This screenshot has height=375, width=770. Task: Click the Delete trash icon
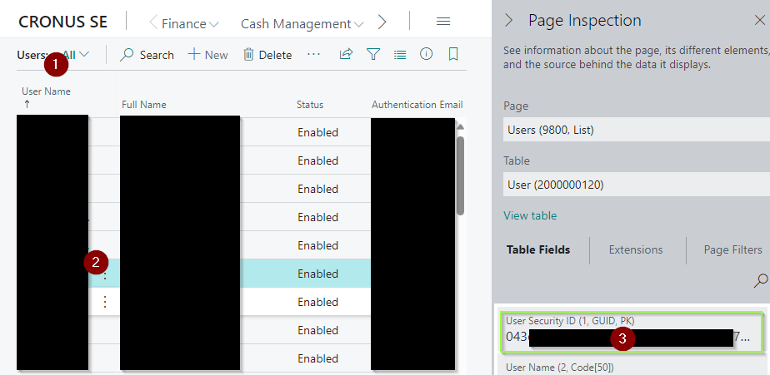coord(248,55)
